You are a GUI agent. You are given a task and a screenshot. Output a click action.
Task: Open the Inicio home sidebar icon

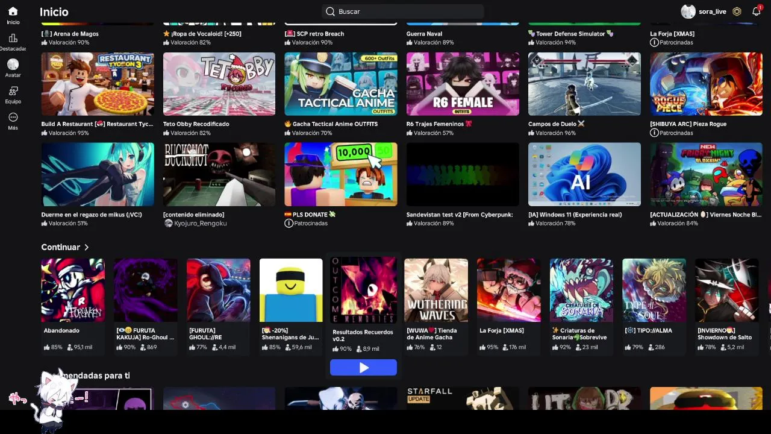pos(13,11)
